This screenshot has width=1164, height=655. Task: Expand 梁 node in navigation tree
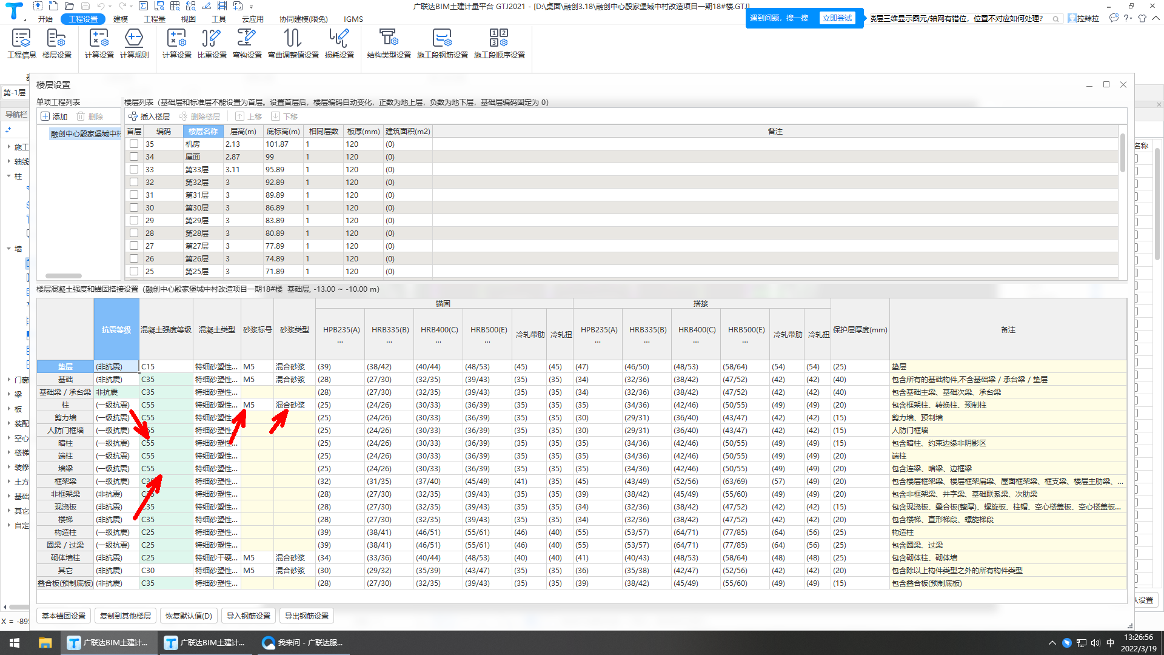coord(8,394)
